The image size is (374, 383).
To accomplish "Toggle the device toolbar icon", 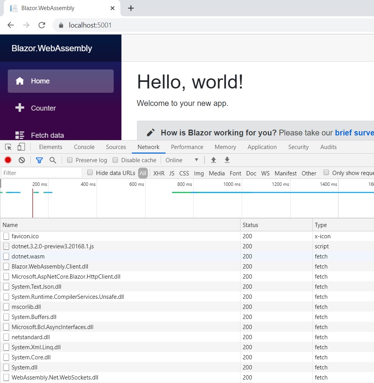I will (x=21, y=147).
